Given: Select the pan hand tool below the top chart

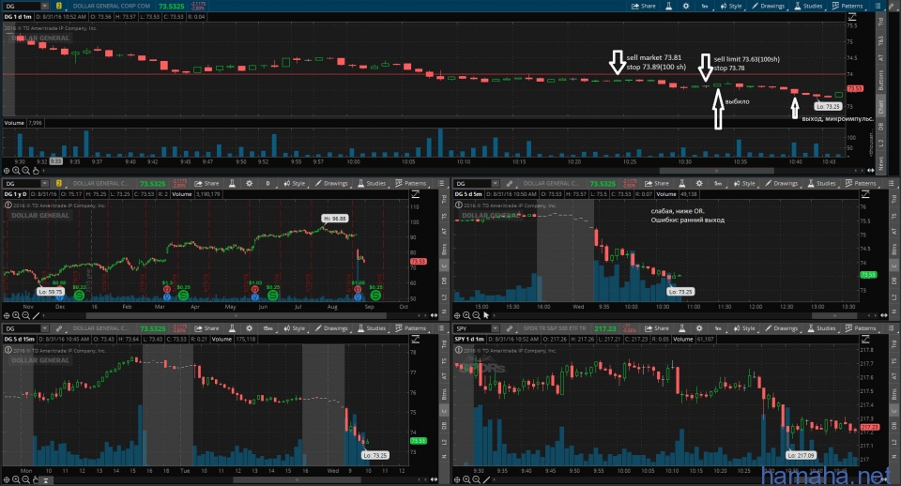Looking at the screenshot, I should 36,171.
